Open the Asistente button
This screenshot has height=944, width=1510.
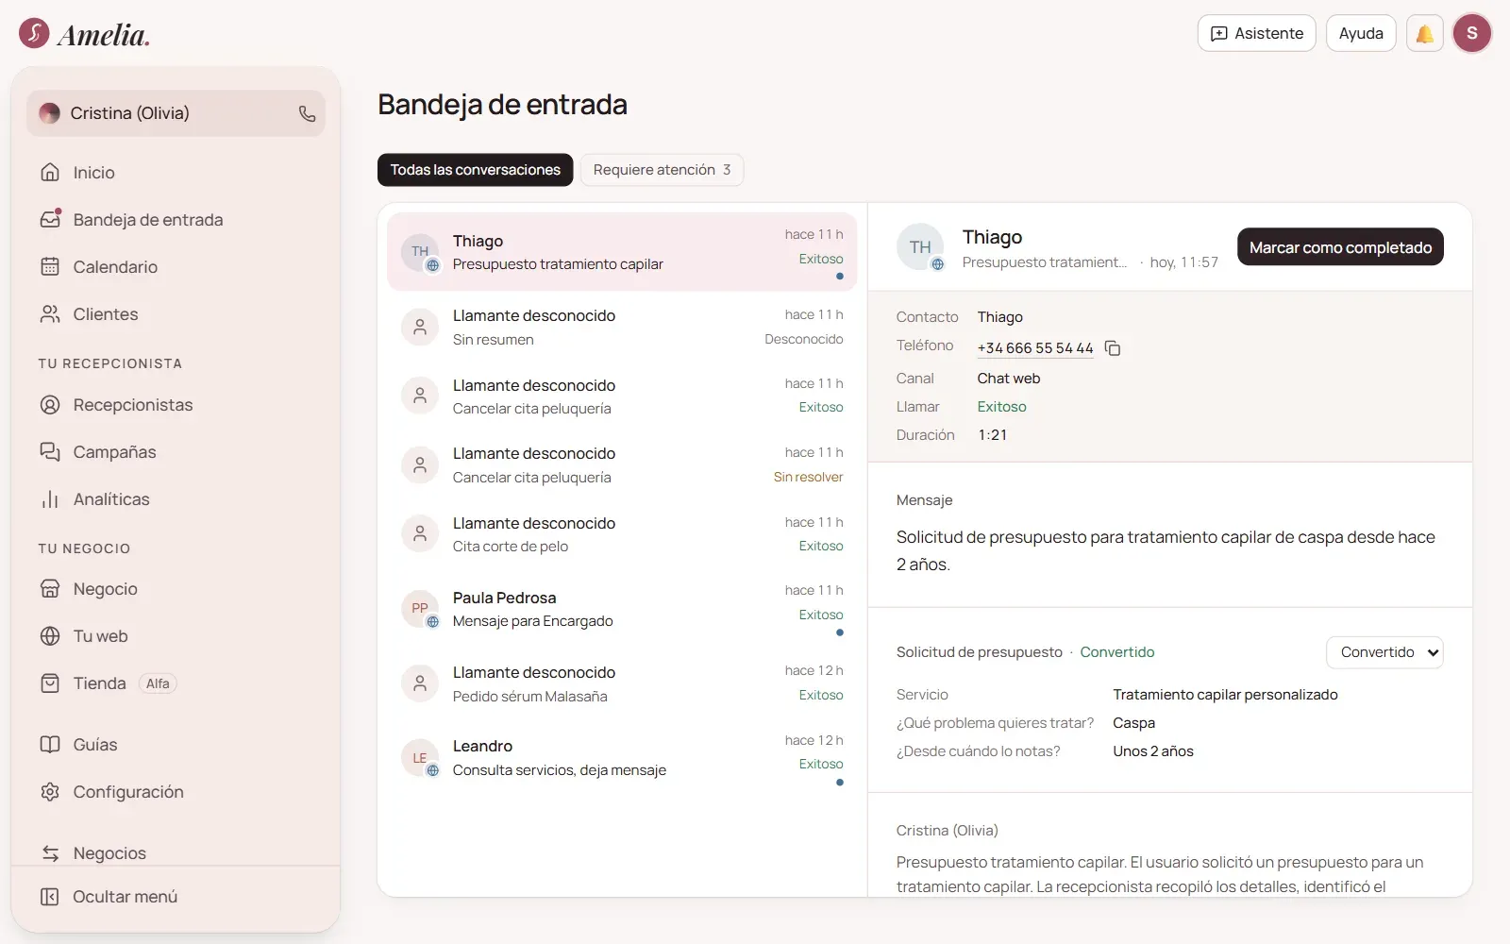[x=1256, y=33]
